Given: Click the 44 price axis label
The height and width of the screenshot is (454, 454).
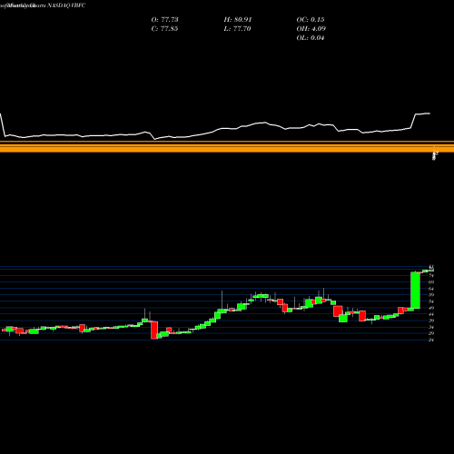Looking at the screenshot, I should click(431, 314).
